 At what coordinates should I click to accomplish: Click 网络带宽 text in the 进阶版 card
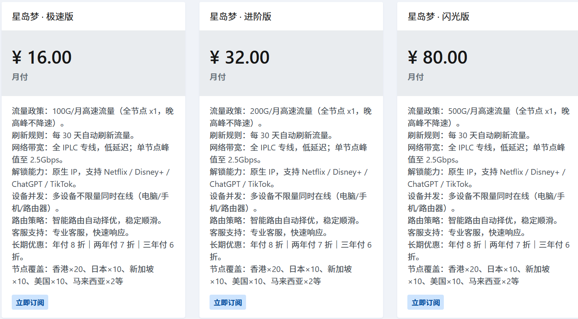(x=288, y=148)
